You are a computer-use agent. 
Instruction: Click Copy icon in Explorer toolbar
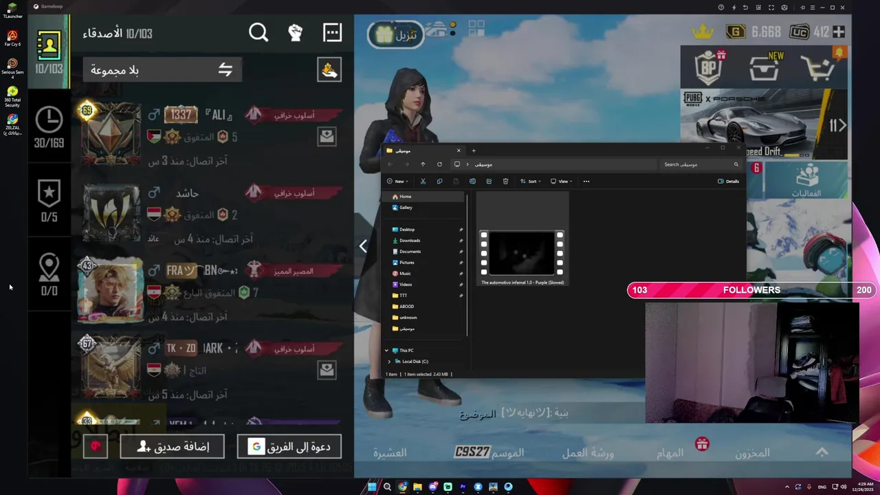pyautogui.click(x=439, y=181)
